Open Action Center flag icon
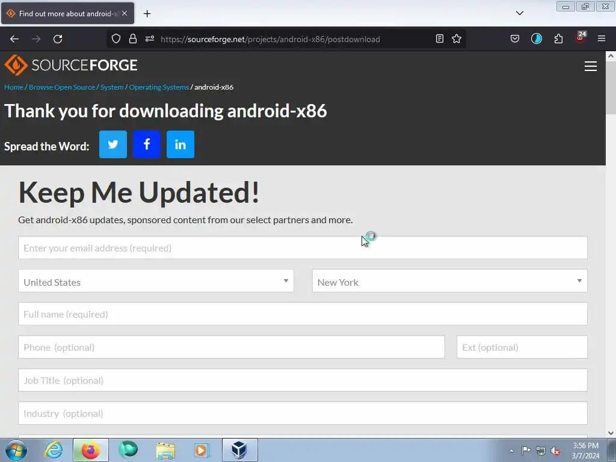Viewport: 616px width, 462px height. tap(526, 450)
